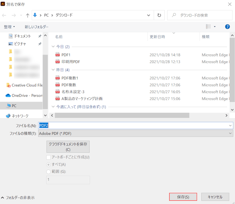Sort by the 種類 column header

point(206,37)
